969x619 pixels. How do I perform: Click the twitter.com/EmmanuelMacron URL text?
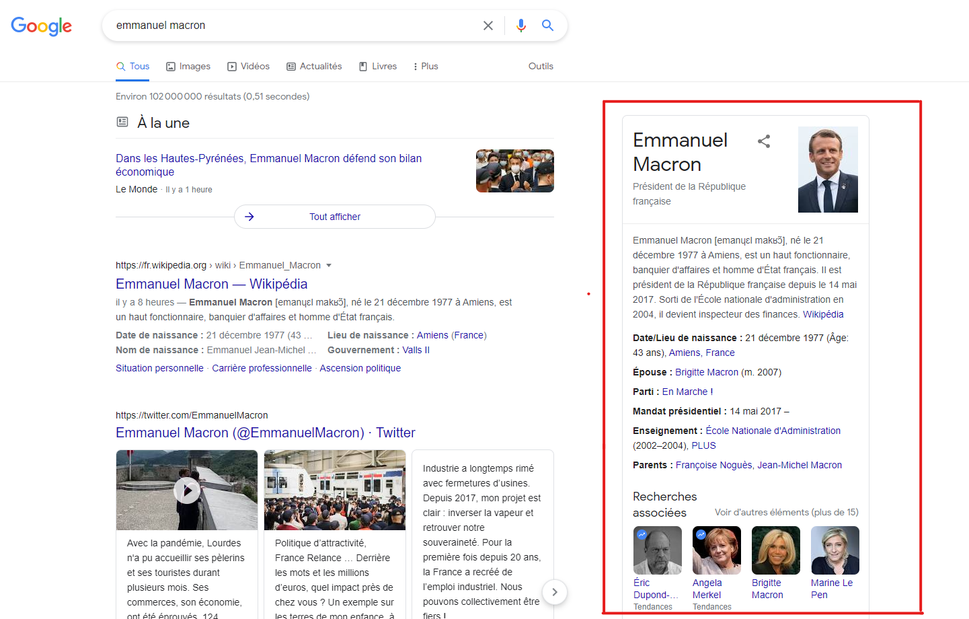tap(192, 415)
